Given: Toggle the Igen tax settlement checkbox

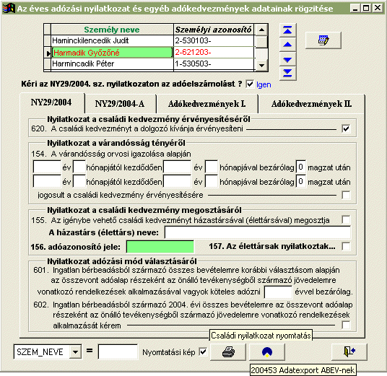Looking at the screenshot, I should tap(250, 84).
